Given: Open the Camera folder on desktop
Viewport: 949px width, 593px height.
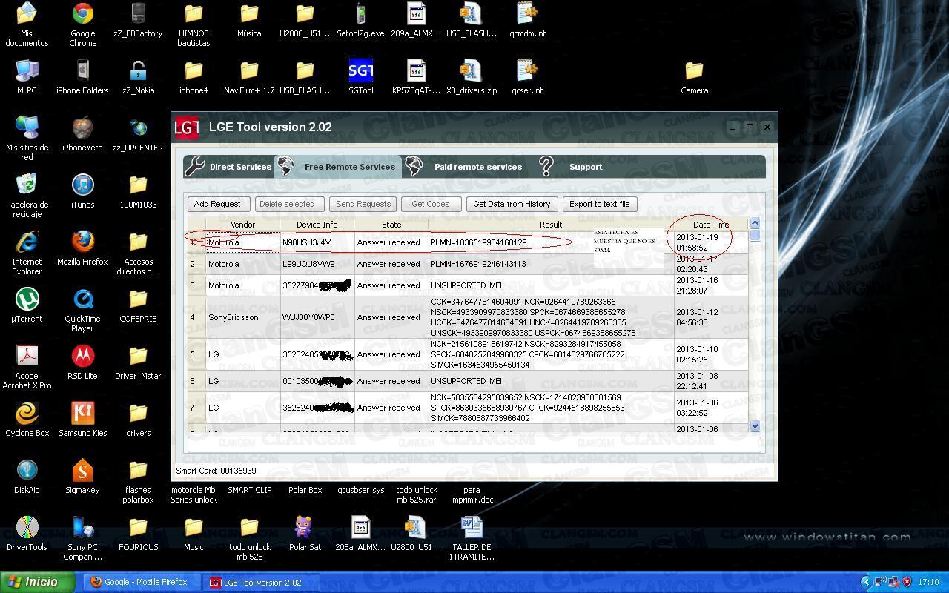Looking at the screenshot, I should pos(694,77).
